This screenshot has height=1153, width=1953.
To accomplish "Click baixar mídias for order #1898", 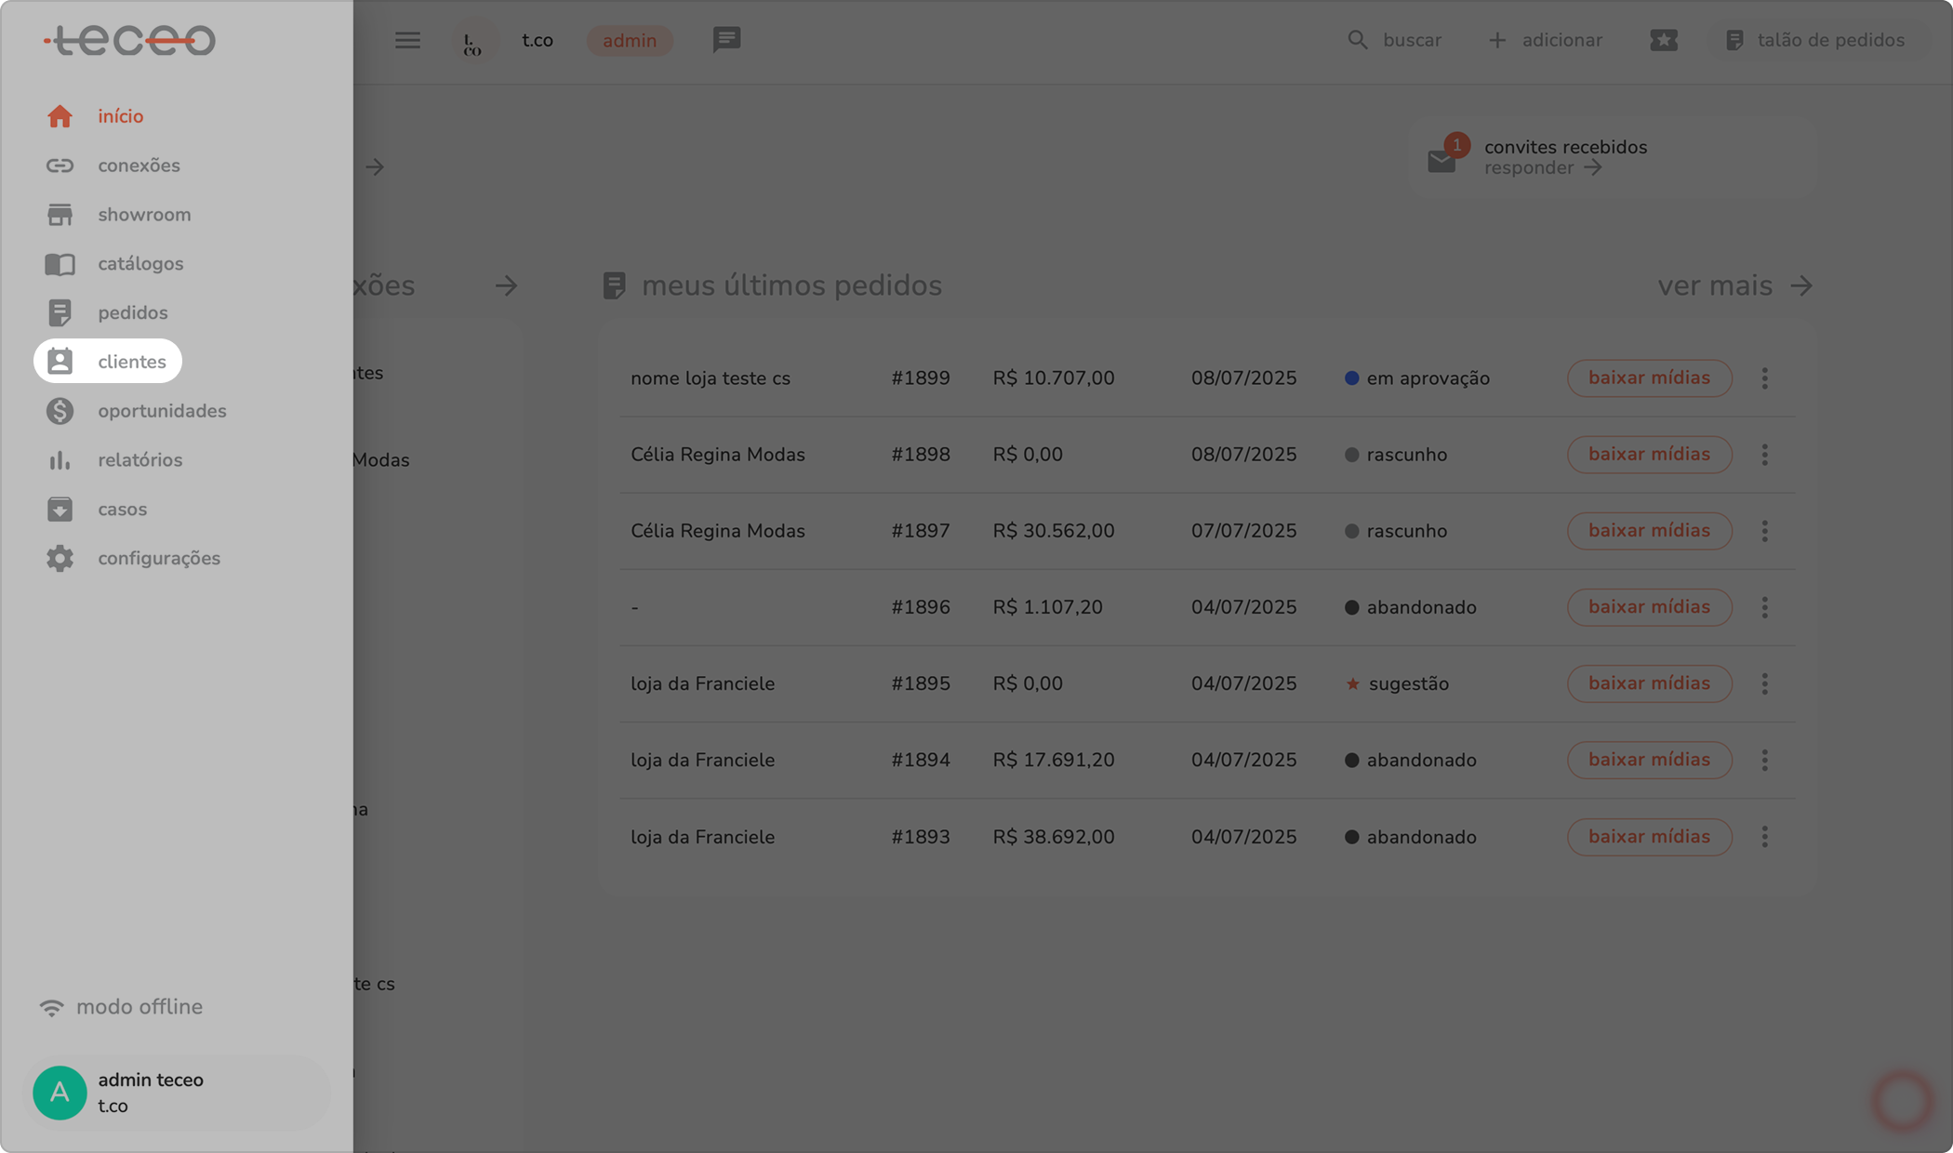I will click(x=1648, y=455).
